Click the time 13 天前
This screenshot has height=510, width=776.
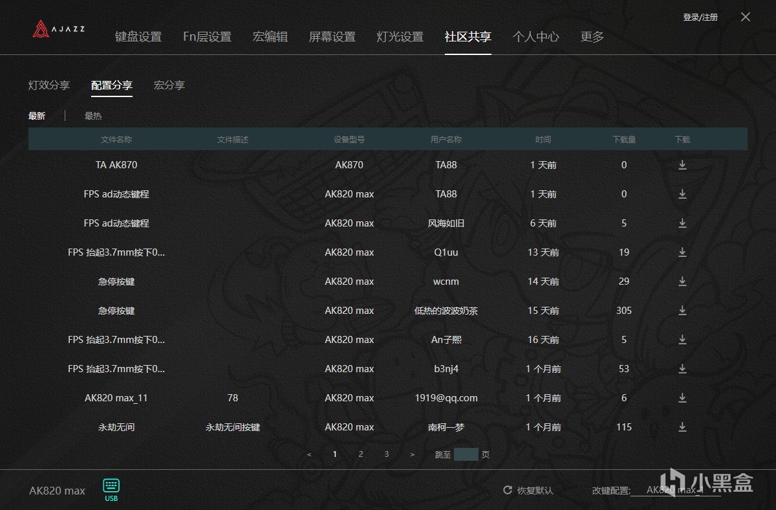[543, 252]
